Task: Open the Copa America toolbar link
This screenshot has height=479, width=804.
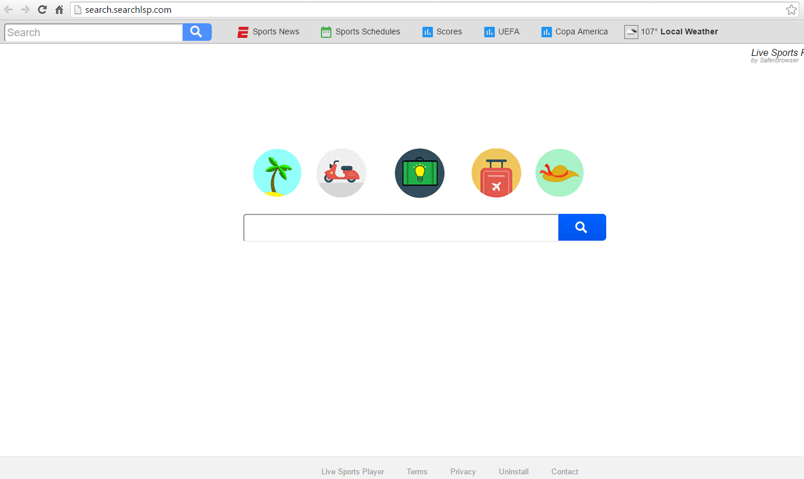Action: point(575,32)
